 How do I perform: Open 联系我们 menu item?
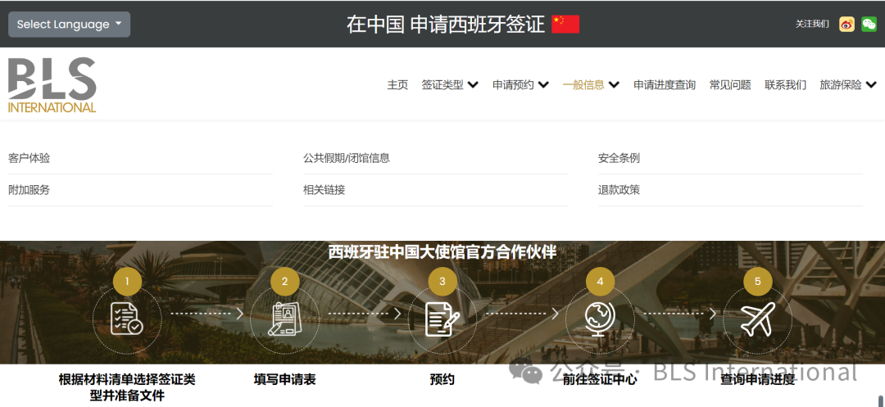[785, 85]
